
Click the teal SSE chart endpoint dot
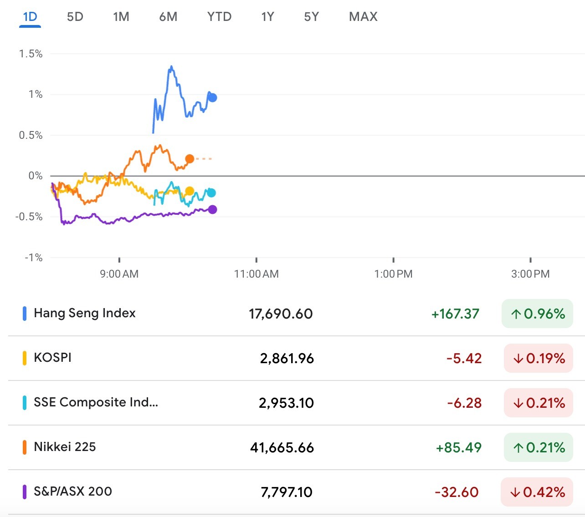tap(211, 193)
